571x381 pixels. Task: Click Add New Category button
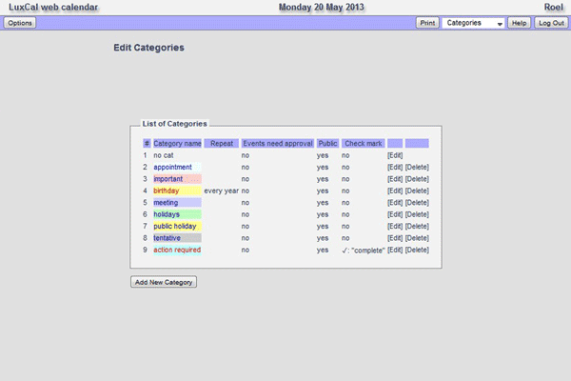pyautogui.click(x=164, y=282)
